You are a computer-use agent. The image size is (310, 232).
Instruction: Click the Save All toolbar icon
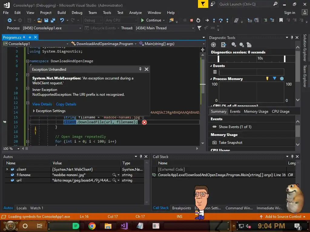click(x=53, y=20)
